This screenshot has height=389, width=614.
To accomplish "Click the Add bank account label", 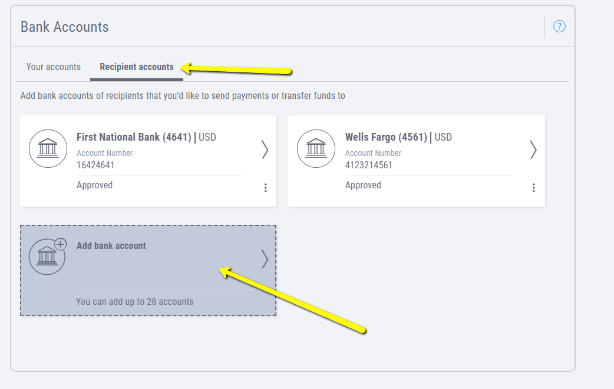I will click(x=111, y=245).
